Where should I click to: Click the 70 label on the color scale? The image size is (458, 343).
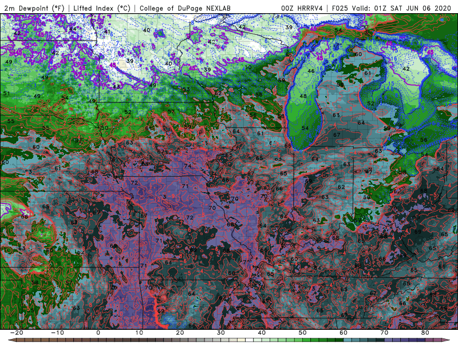(x=384, y=333)
